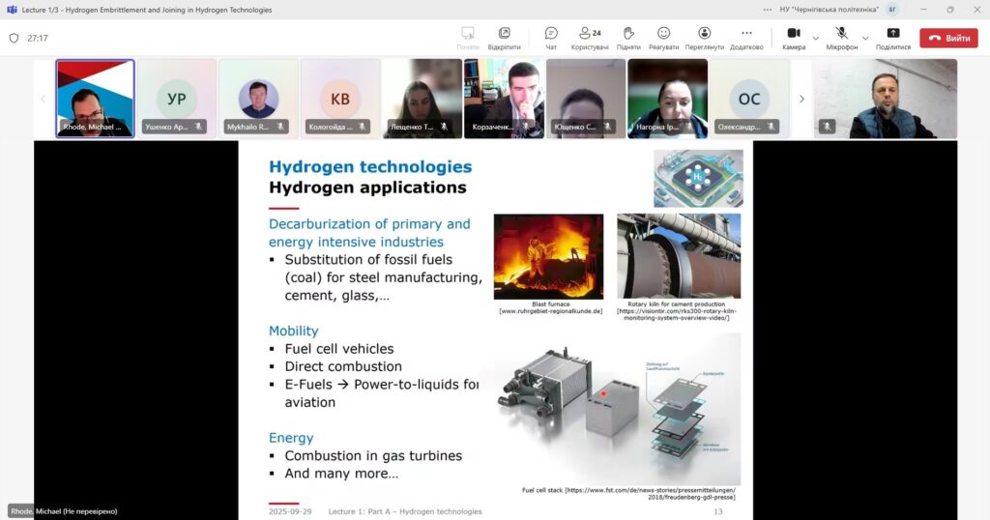This screenshot has width=990, height=520.
Task: Expand microphone device options arrow
Action: click(x=865, y=39)
